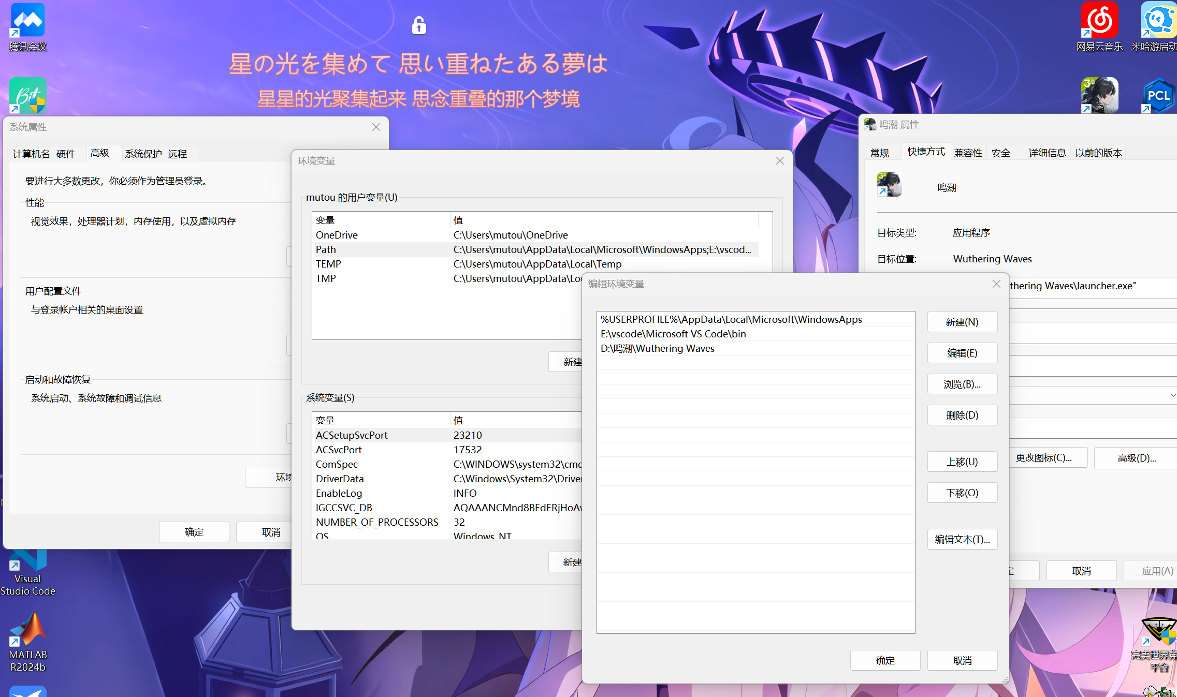Switch to the 硬件 tab in 系统属性
Screen dimensions: 1177x697
[66, 154]
